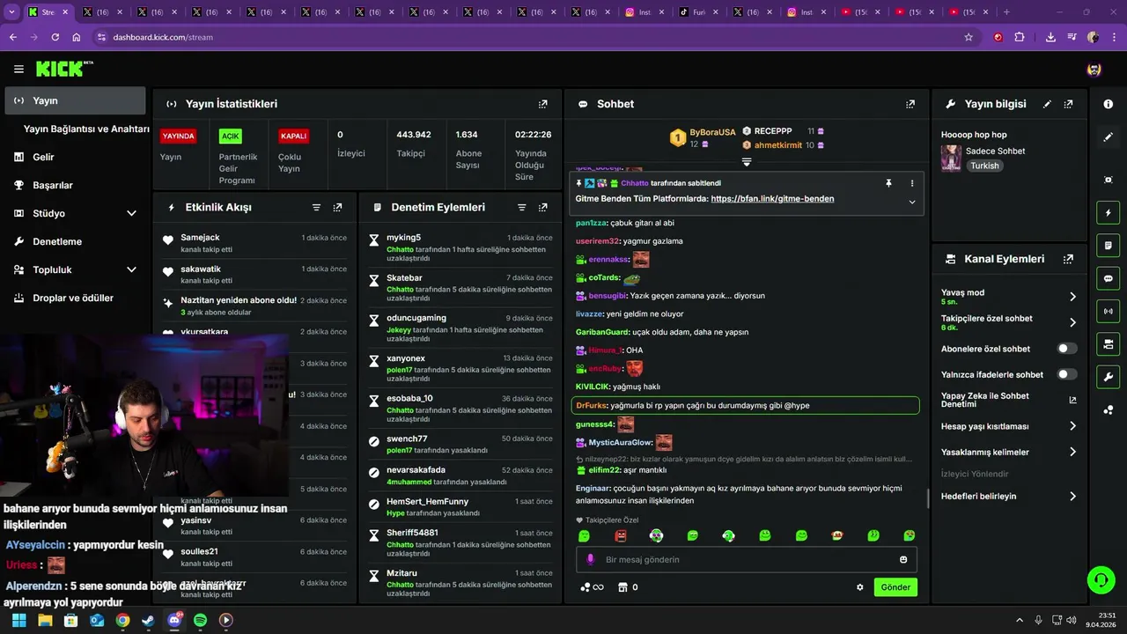Open filter options in Denetim Eylemleri
The image size is (1127, 634).
pyautogui.click(x=521, y=208)
